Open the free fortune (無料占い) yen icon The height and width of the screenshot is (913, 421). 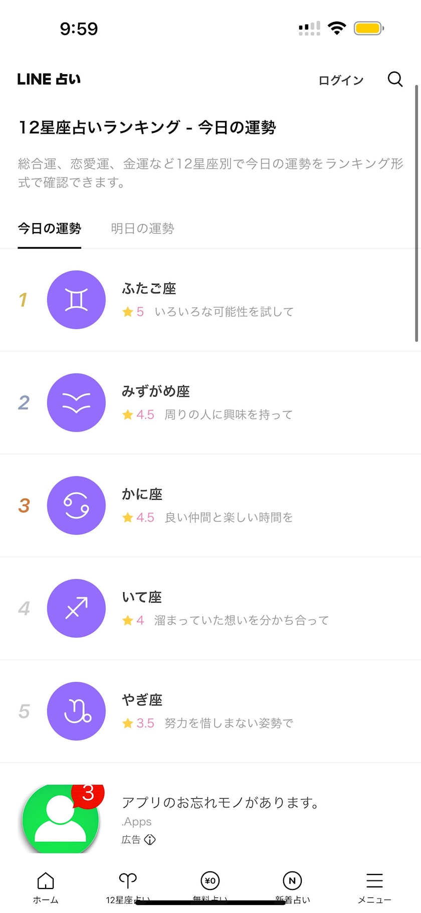210,881
